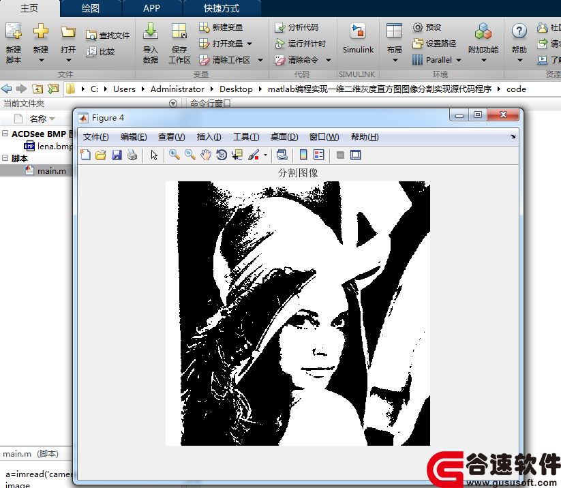
Task: Select the Data Cursor tool
Action: [237, 155]
